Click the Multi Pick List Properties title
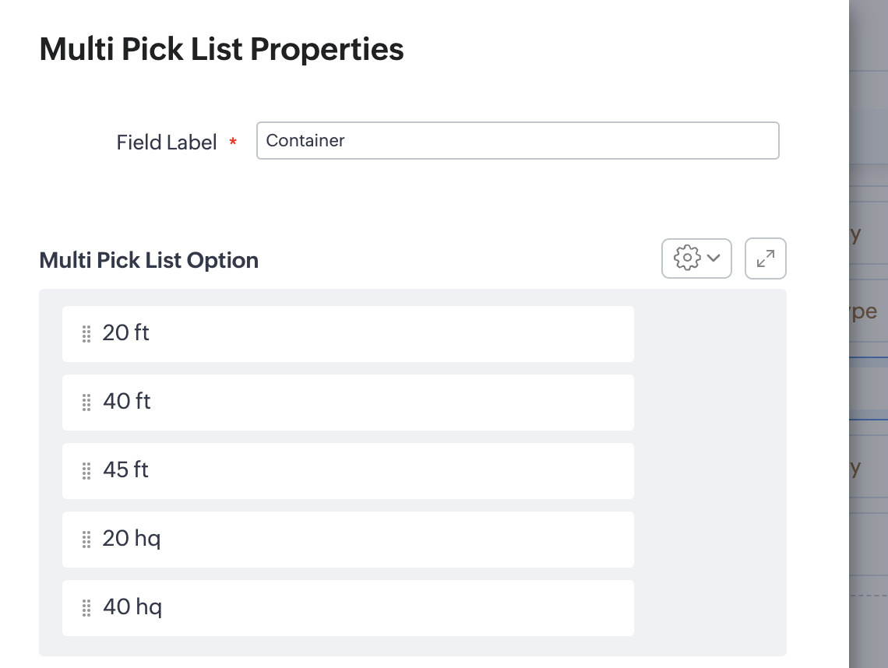 coord(221,50)
